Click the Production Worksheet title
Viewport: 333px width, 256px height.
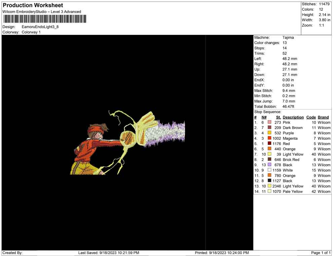tap(33, 5)
